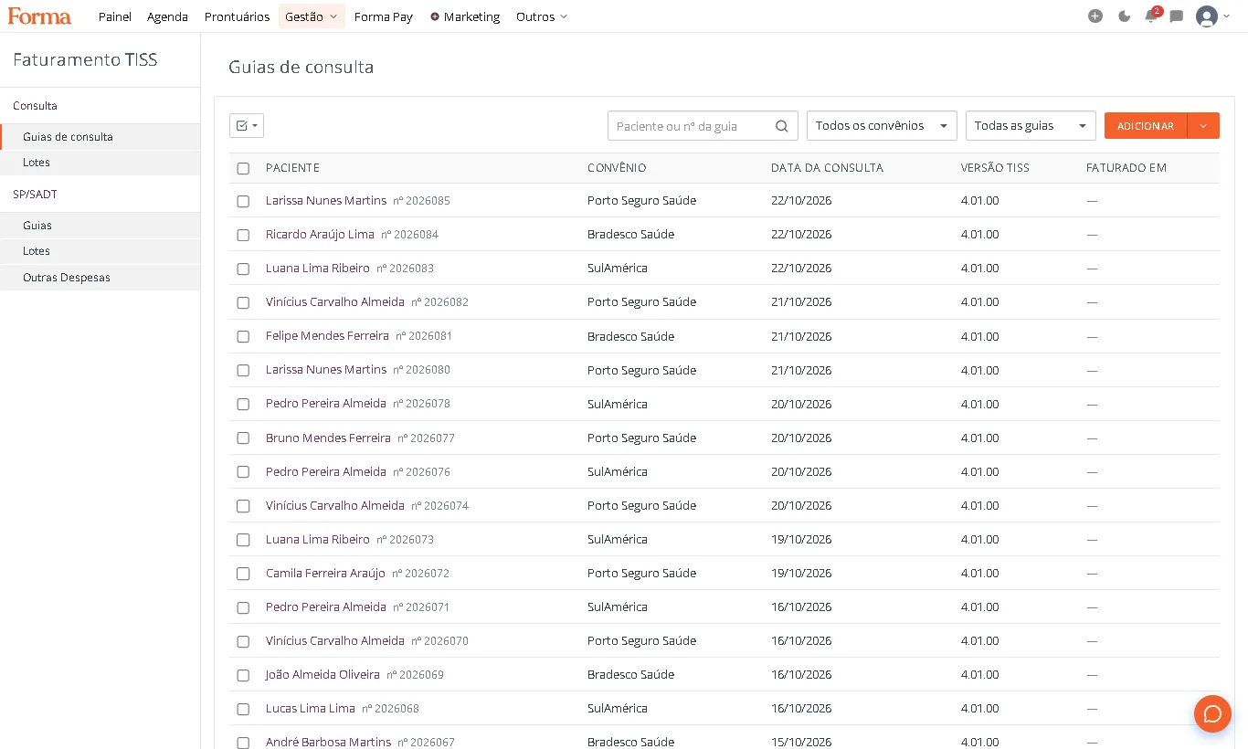Check the box for Felipe Mendes Ferreira
The width and height of the screenshot is (1248, 749).
243,336
